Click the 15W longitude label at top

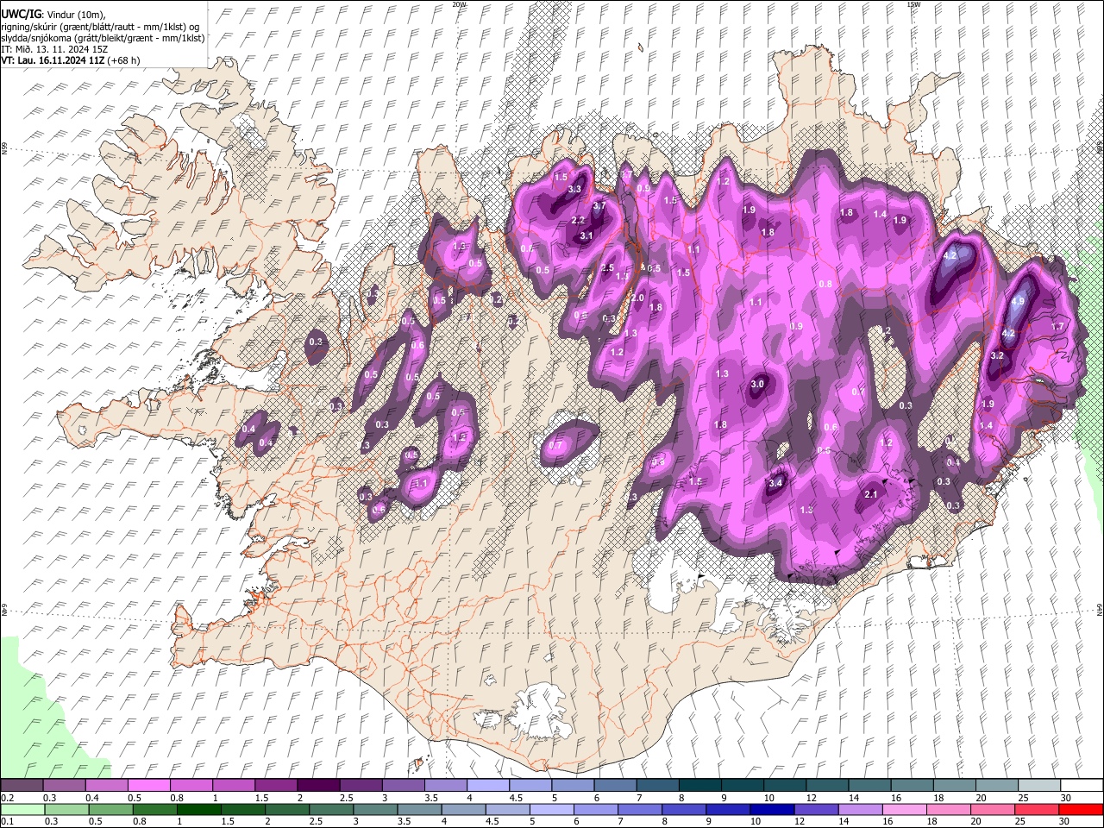point(913,4)
